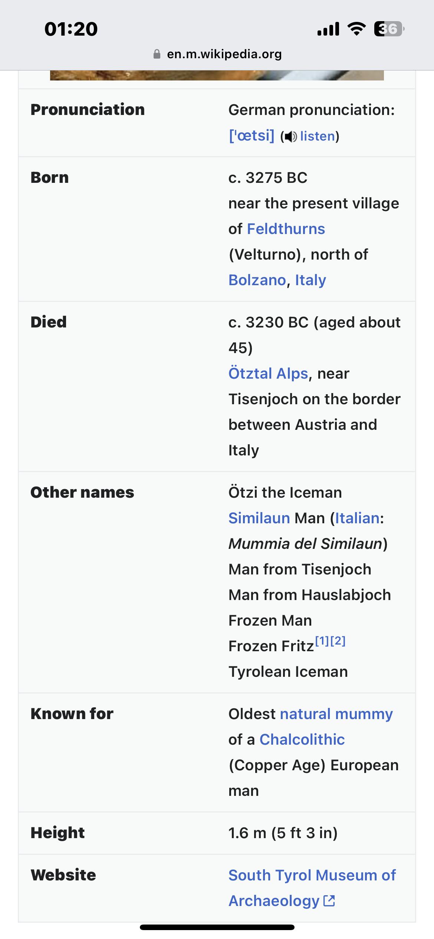
Task: Follow the Similaun link
Action: tap(259, 518)
